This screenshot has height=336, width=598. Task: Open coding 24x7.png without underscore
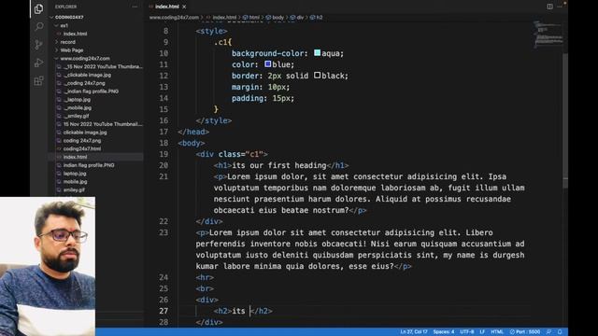(82, 141)
